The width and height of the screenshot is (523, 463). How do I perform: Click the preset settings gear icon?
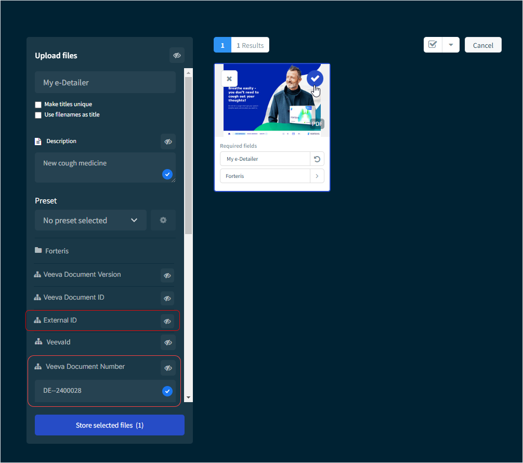pos(163,220)
